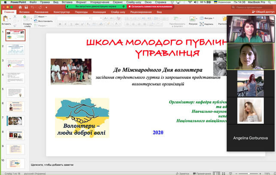Click the Save icon in title bar
This screenshot has width=276, height=175.
pos(26,7)
